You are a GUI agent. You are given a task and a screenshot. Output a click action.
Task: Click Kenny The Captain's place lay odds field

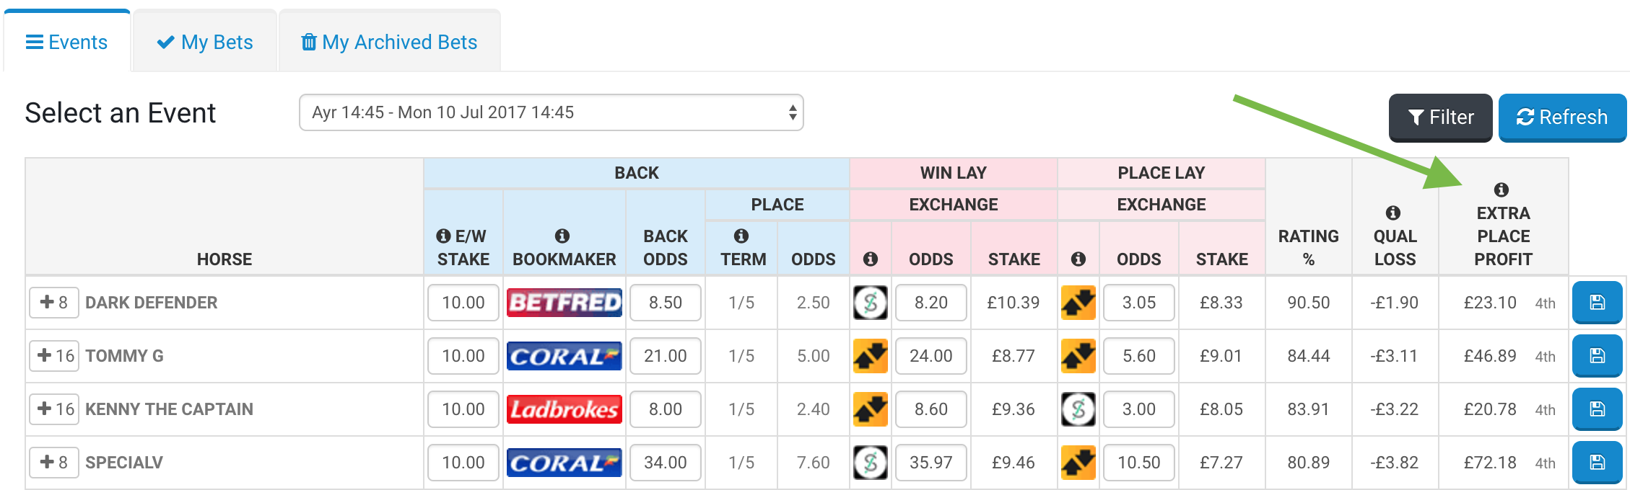click(1138, 409)
